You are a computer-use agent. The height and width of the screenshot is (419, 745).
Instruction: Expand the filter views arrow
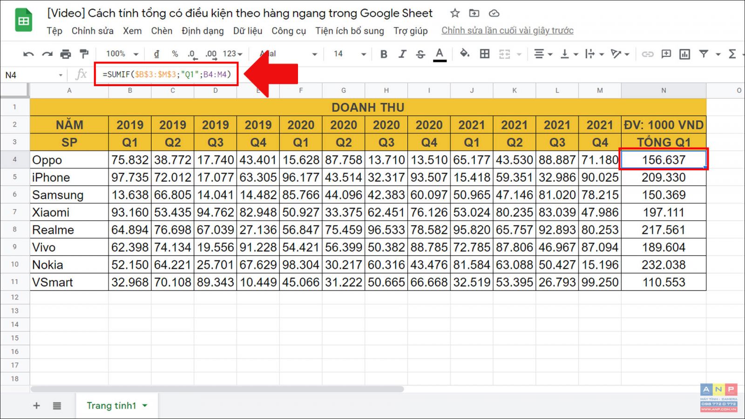click(x=718, y=54)
